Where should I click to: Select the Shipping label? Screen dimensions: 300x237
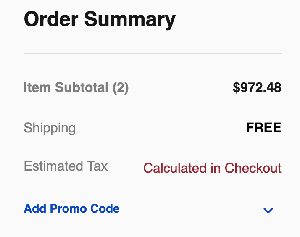pos(50,128)
